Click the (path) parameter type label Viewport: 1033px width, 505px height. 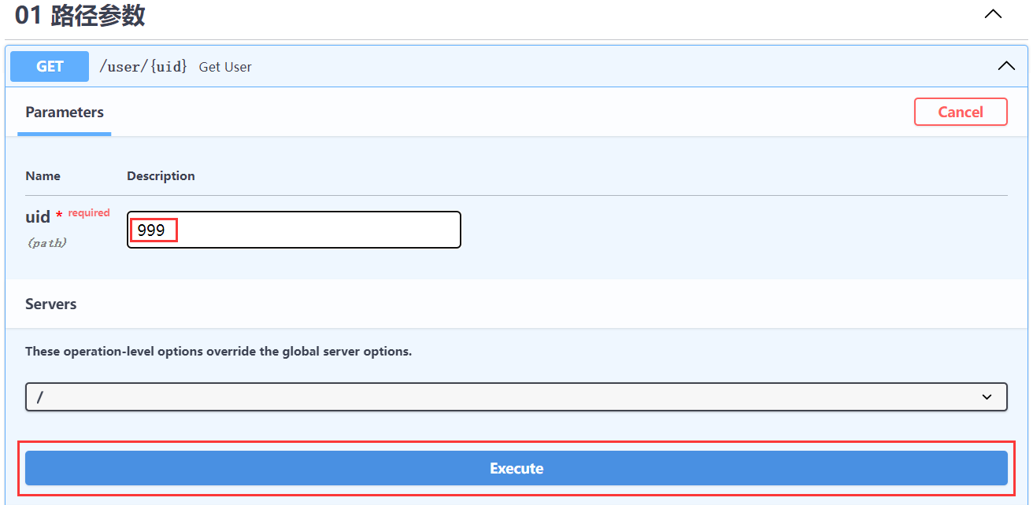tap(46, 243)
